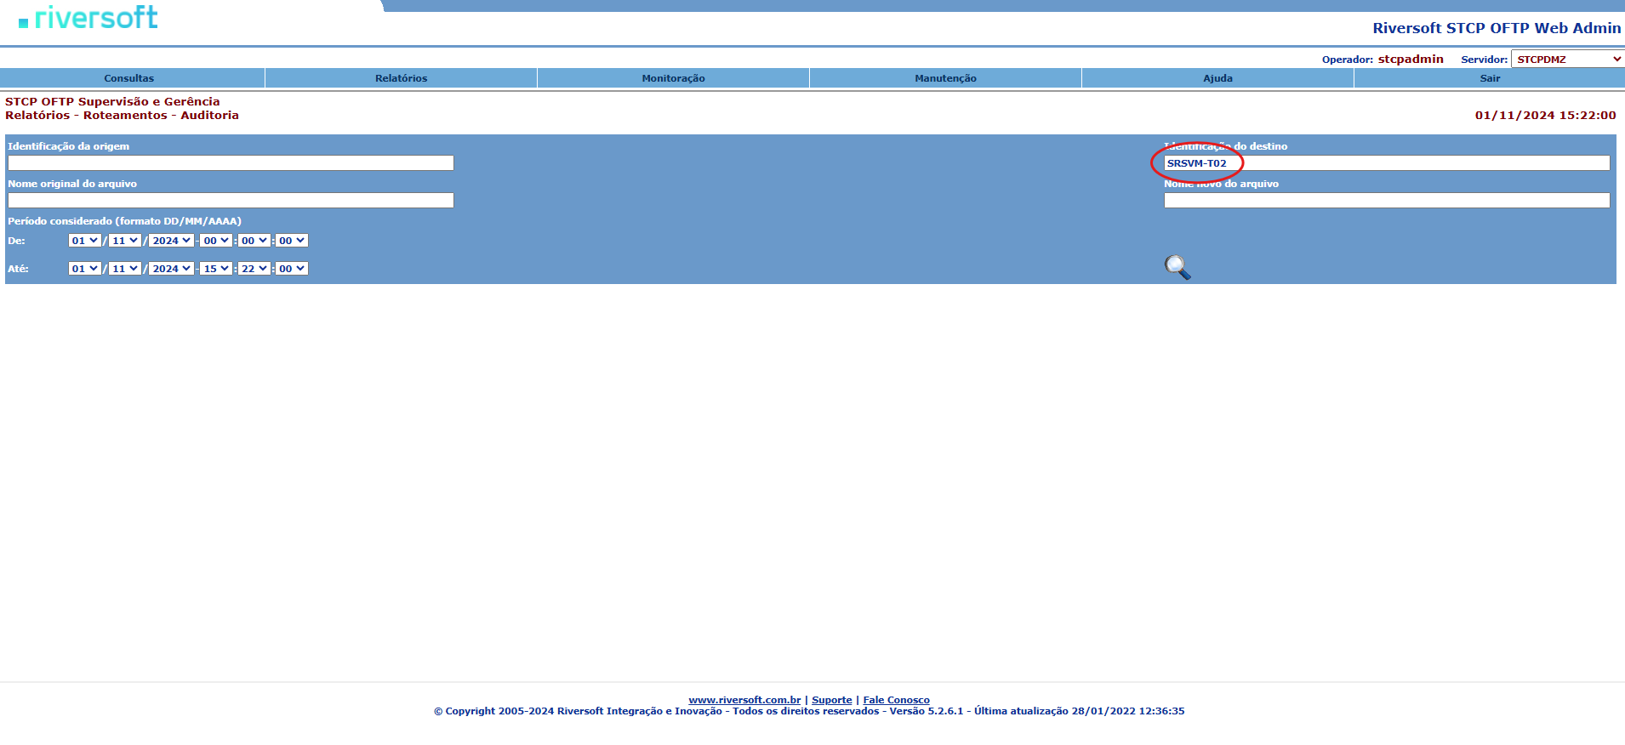Open the Ajuda menu
The width and height of the screenshot is (1625, 745).
tap(1218, 78)
